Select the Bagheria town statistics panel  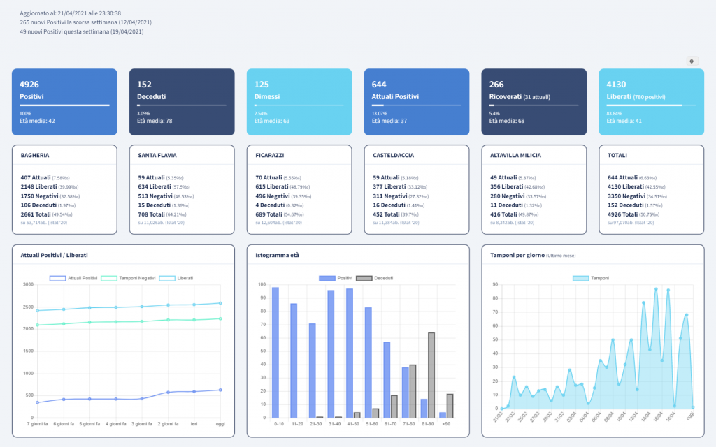64,189
